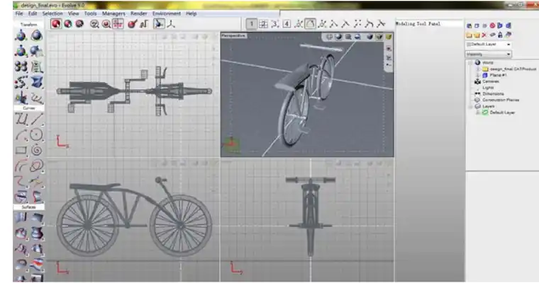Viewport: 539px width, 283px height.
Task: Open the File menu
Action: [19, 13]
